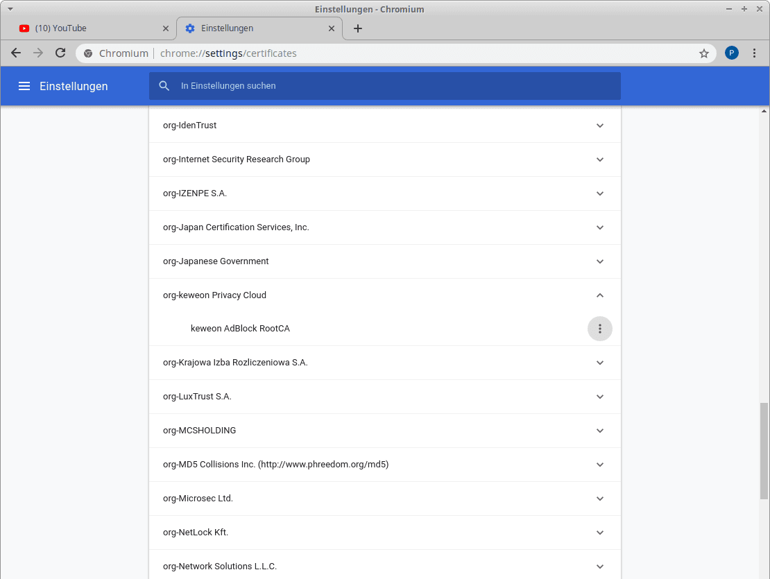
Task: Click the Chromium site info icon
Action: (88, 53)
